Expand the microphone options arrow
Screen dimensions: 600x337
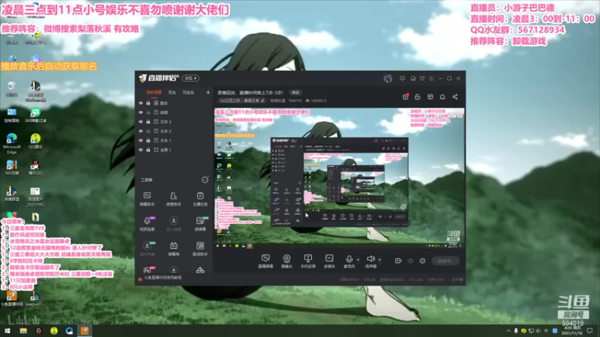click(358, 260)
